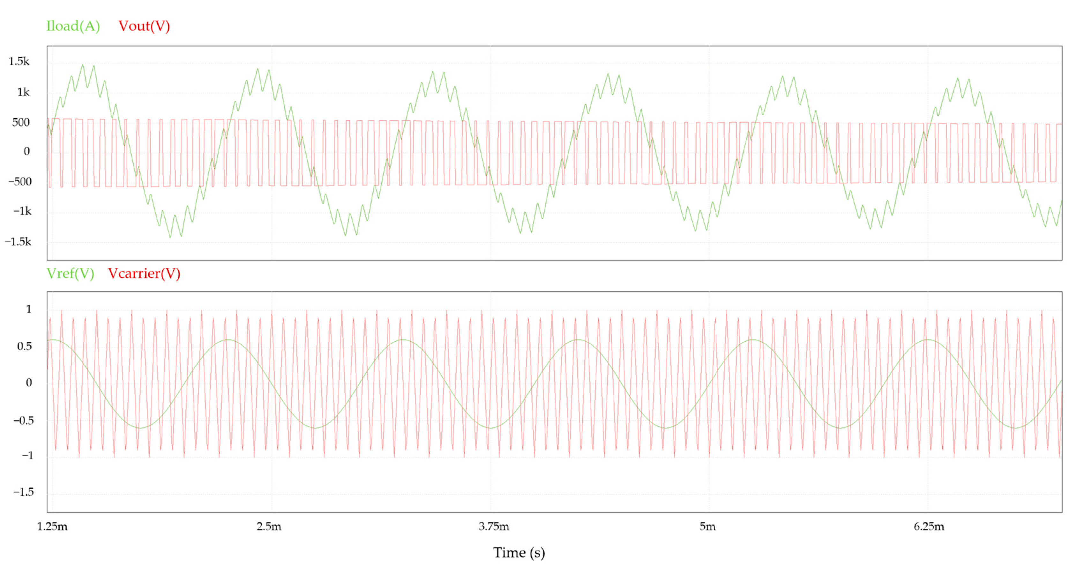Click the Time (s) axis title
This screenshot has height=568, width=1076.
coord(519,553)
